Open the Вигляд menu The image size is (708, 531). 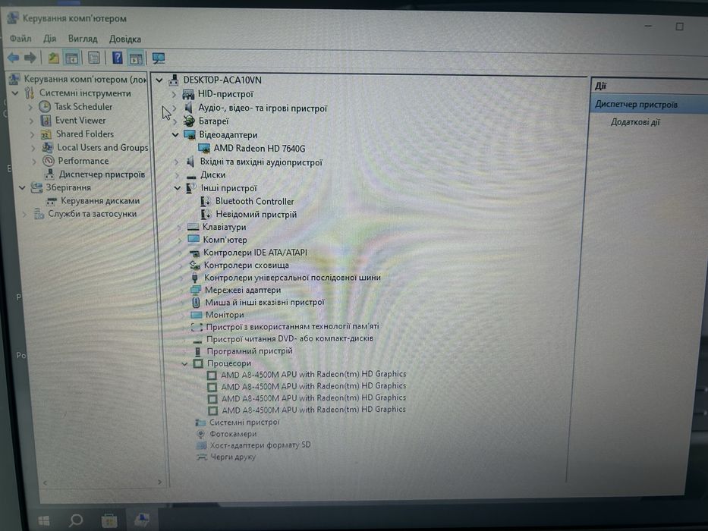(x=83, y=39)
